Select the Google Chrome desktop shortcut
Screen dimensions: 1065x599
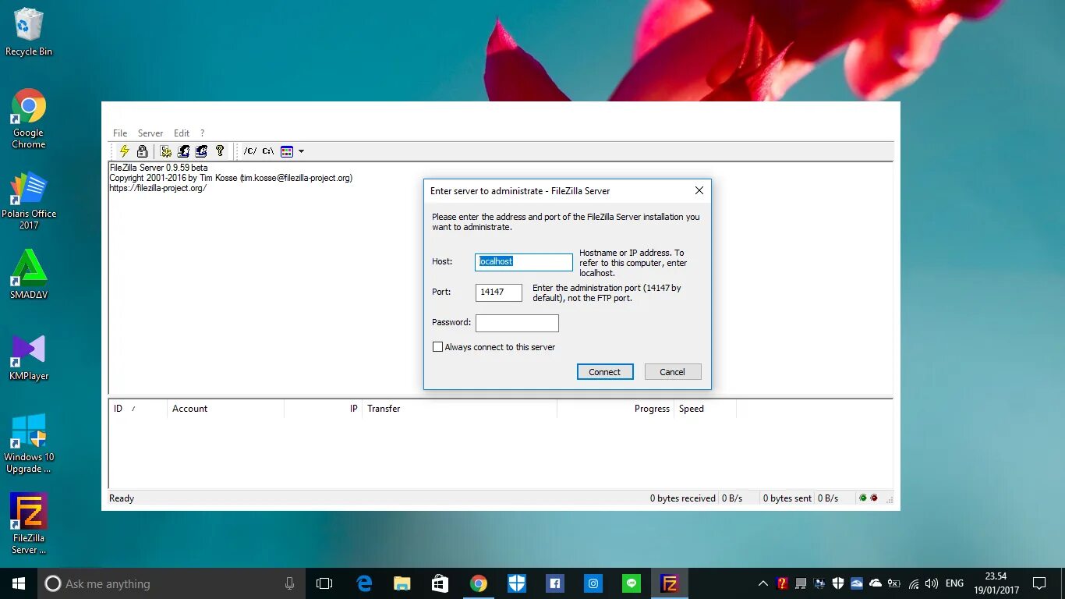[29, 119]
